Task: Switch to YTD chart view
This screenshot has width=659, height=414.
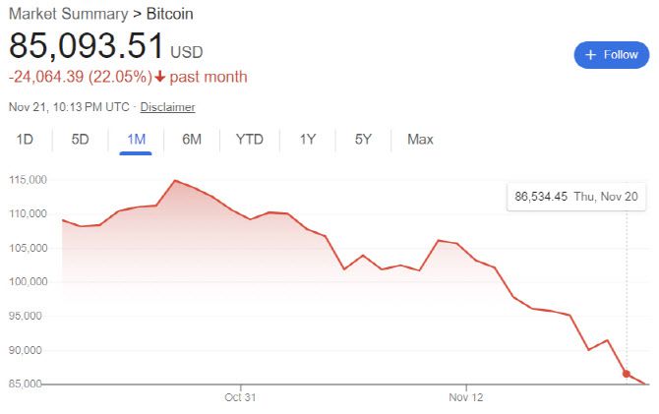Action: 250,140
